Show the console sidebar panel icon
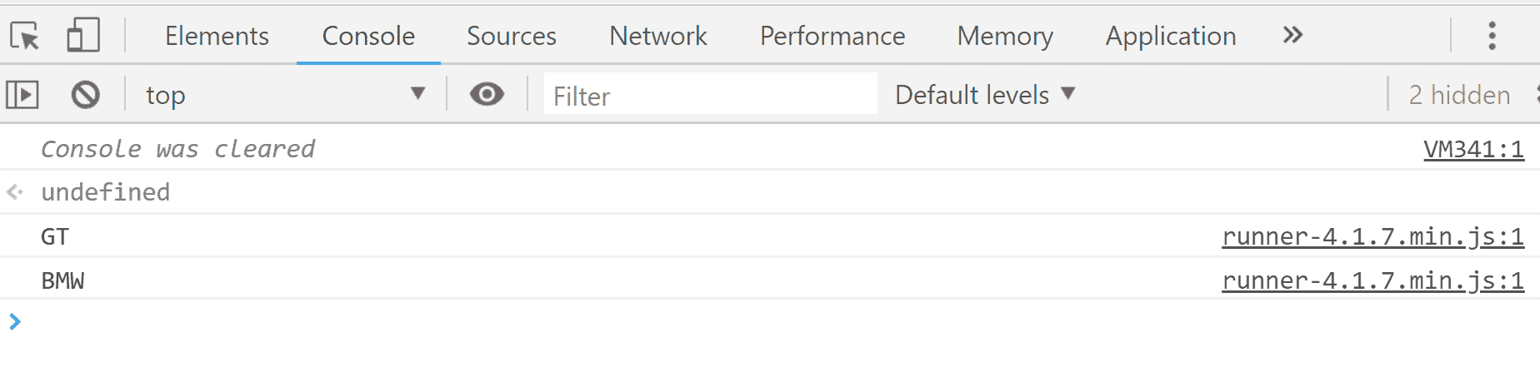 coord(22,95)
